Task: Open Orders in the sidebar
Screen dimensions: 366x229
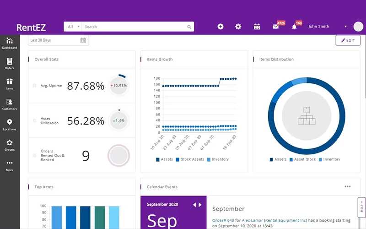Action: (10, 64)
